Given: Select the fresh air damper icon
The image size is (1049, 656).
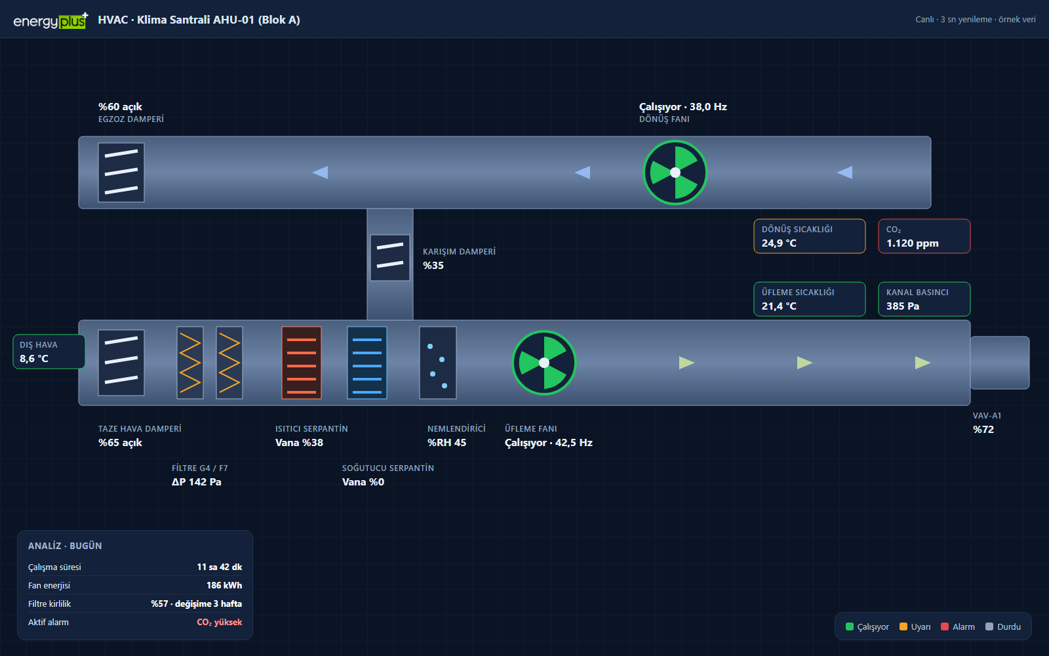Looking at the screenshot, I should pyautogui.click(x=121, y=363).
